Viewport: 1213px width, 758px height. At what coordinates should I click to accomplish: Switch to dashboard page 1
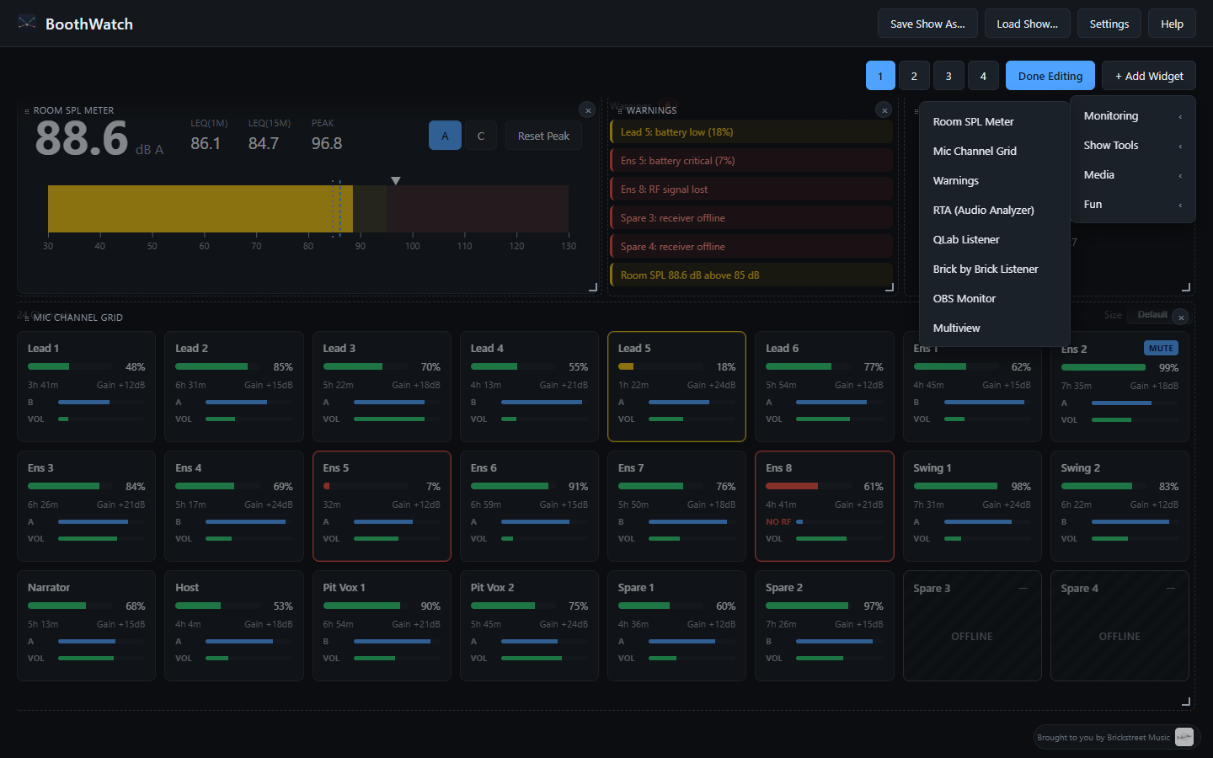coord(880,76)
